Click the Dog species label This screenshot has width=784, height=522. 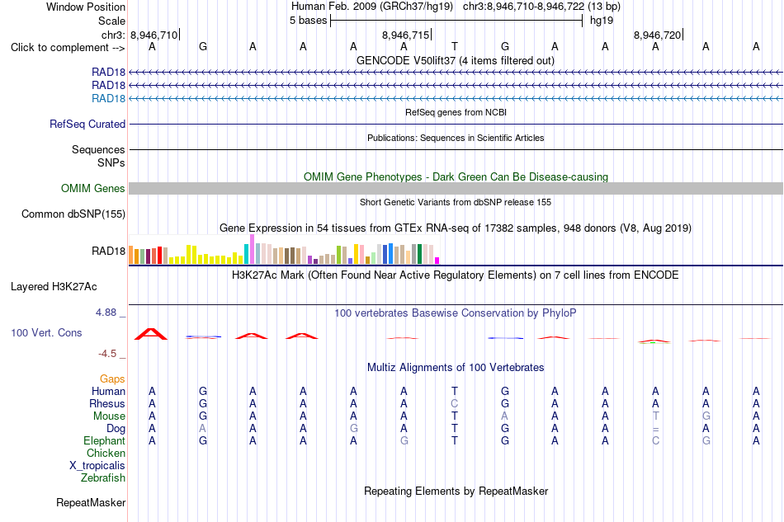[x=116, y=429]
